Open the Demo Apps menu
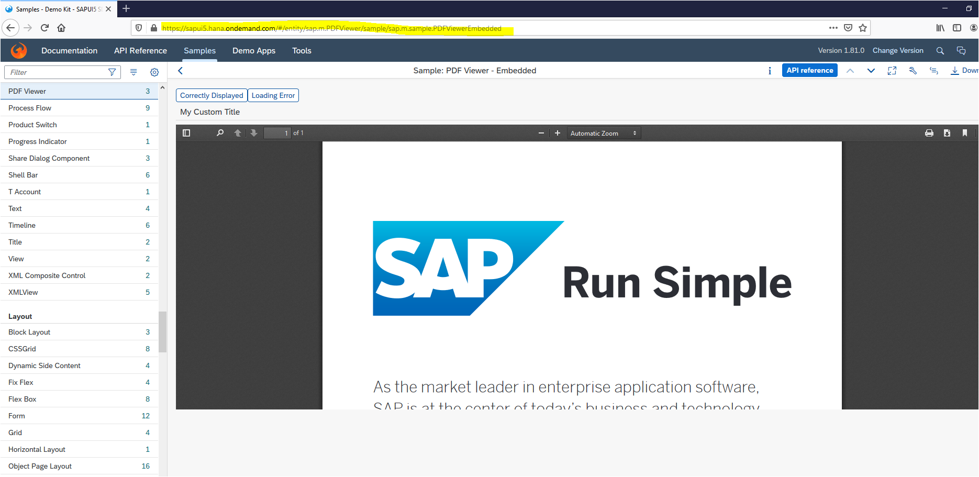 pos(254,51)
